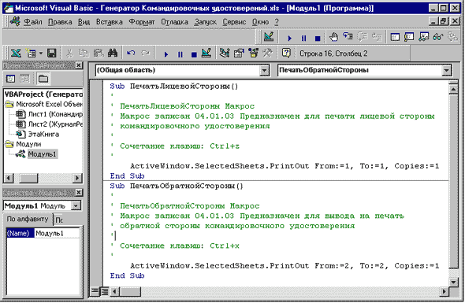
Task: Open the Окно menu
Action: point(260,22)
